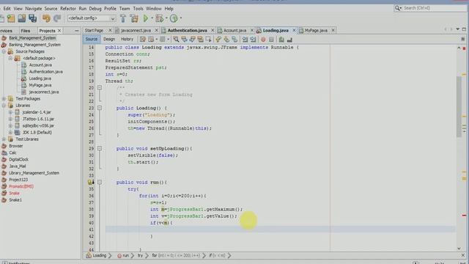This screenshot has width=469, height=264.
Task: Select Authentication.java in Projects tree
Action: coord(45,72)
